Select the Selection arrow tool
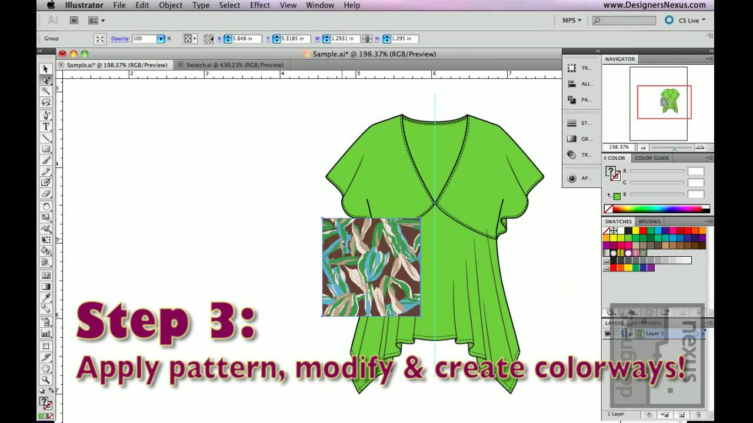The width and height of the screenshot is (753, 423). (46, 69)
